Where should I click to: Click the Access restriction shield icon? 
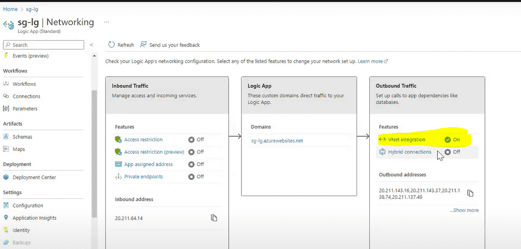(x=119, y=139)
